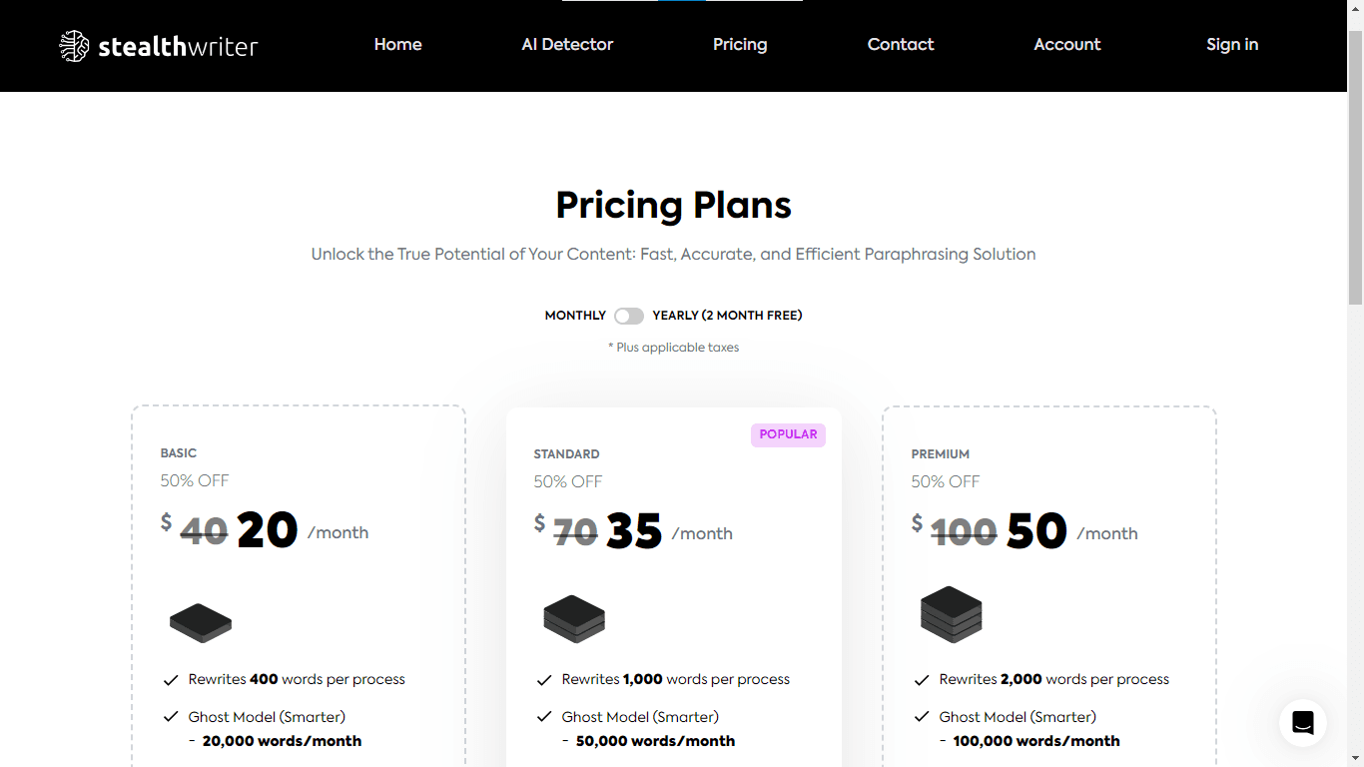Click the StealthWriter brain logo icon

pyautogui.click(x=74, y=46)
